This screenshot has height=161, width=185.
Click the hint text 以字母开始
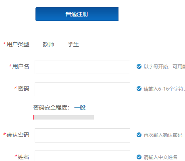coord(156,66)
